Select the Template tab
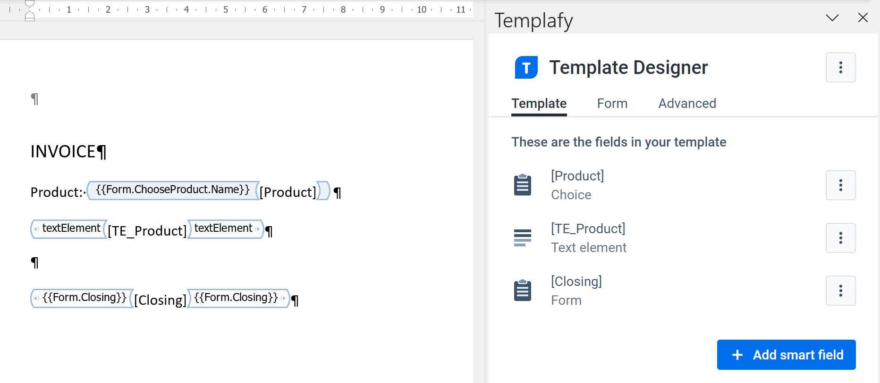880x383 pixels. click(x=539, y=104)
